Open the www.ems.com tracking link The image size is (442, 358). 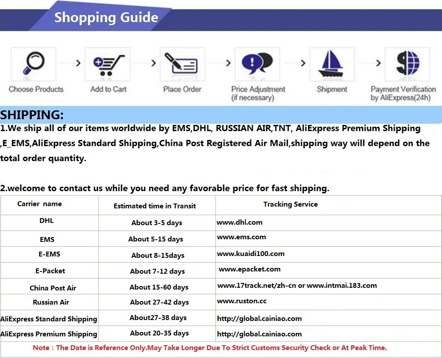pos(241,237)
